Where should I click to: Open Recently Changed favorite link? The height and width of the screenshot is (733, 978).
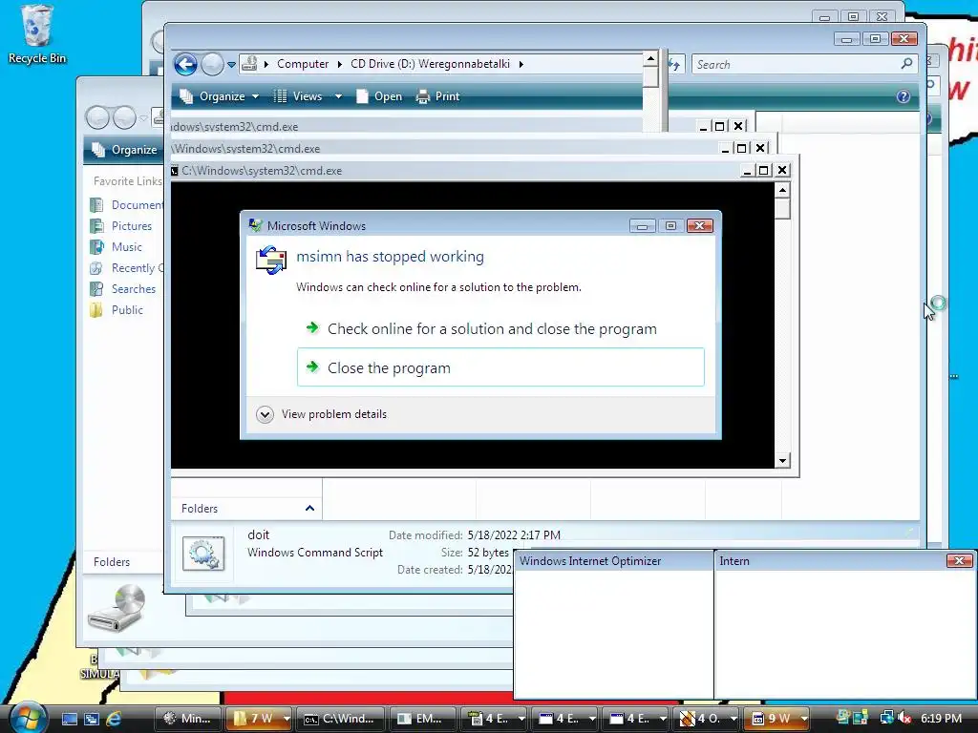[137, 268]
